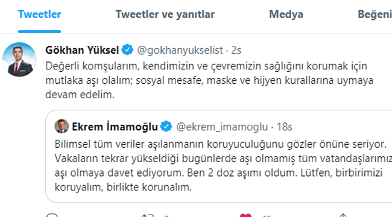Go to the Beğeni tab
The width and height of the screenshot is (392, 217).
coord(375,14)
